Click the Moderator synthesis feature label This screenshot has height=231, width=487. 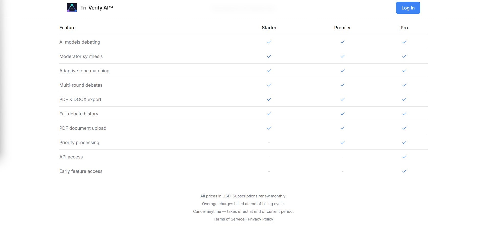tap(81, 56)
